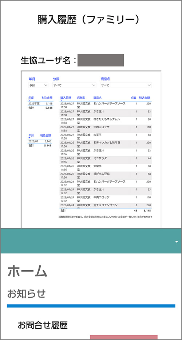Click the masked 生協ユーザ名 field
This screenshot has width=182, height=340.
[x=101, y=60]
